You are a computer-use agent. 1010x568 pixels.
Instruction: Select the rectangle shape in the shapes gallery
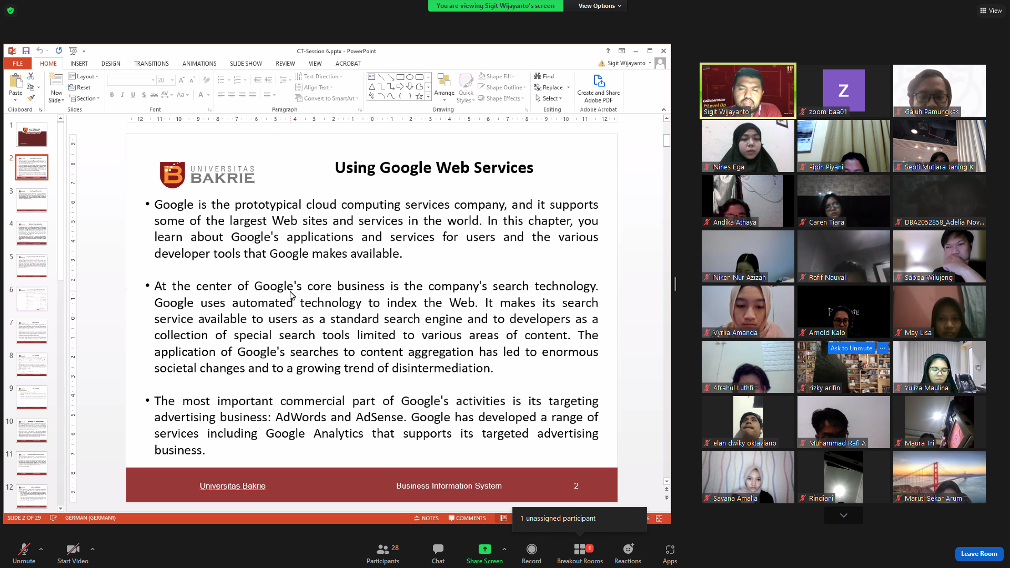(400, 77)
